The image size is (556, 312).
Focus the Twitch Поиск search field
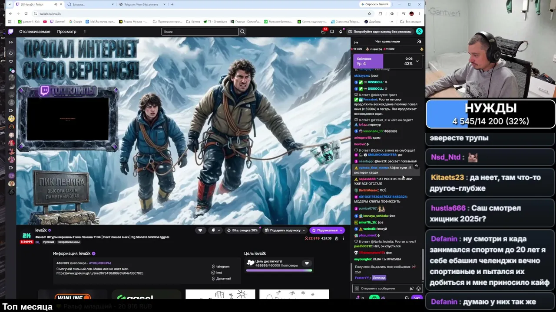(x=200, y=32)
